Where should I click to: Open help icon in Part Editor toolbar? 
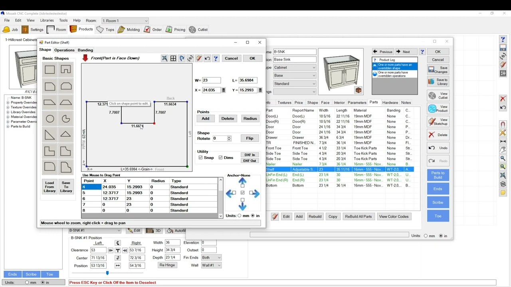coord(216,58)
